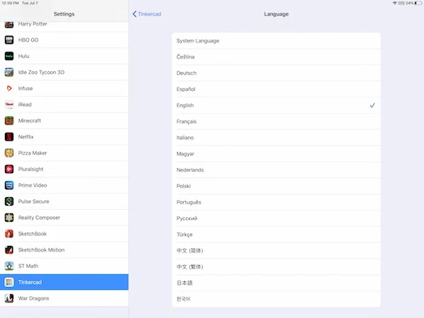
Task: Tap the War Dragons app icon
Action: [9, 298]
